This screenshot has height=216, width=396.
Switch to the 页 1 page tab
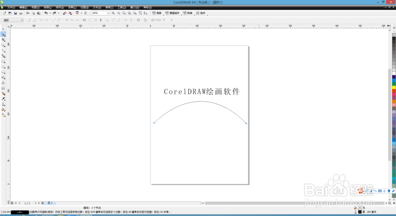pyautogui.click(x=50, y=203)
